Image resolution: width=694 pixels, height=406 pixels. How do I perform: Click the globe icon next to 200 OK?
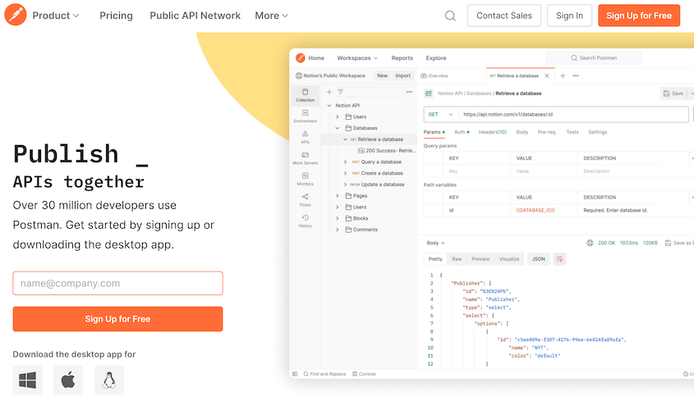click(x=590, y=243)
